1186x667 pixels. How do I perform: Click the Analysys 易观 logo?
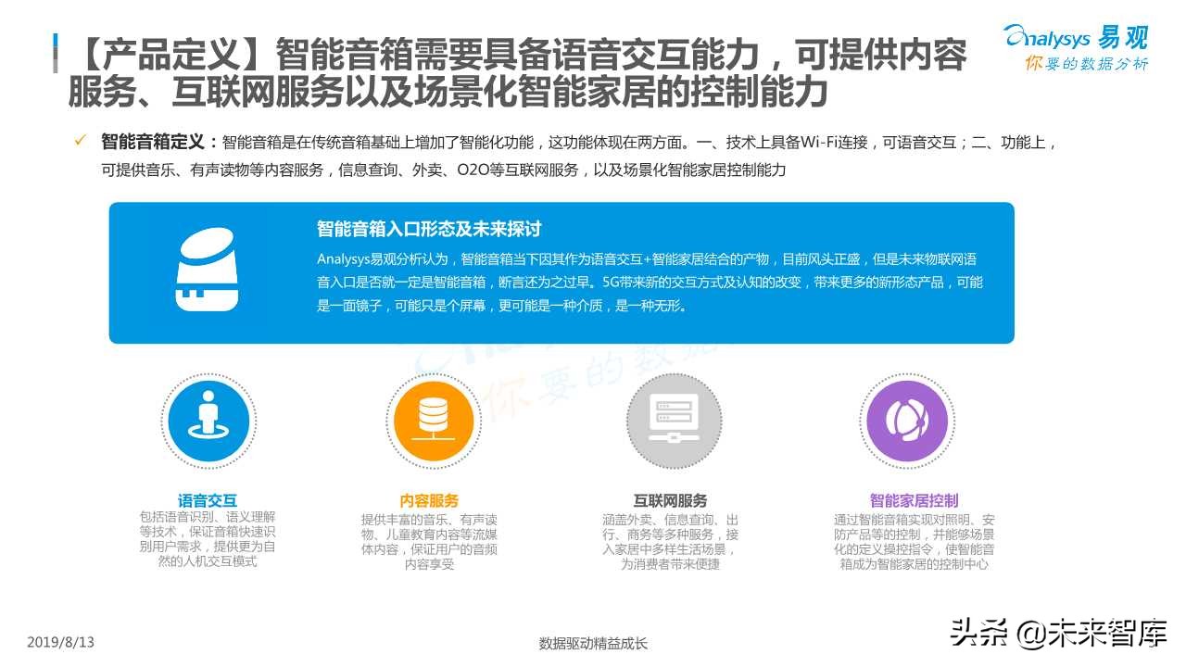click(1075, 39)
